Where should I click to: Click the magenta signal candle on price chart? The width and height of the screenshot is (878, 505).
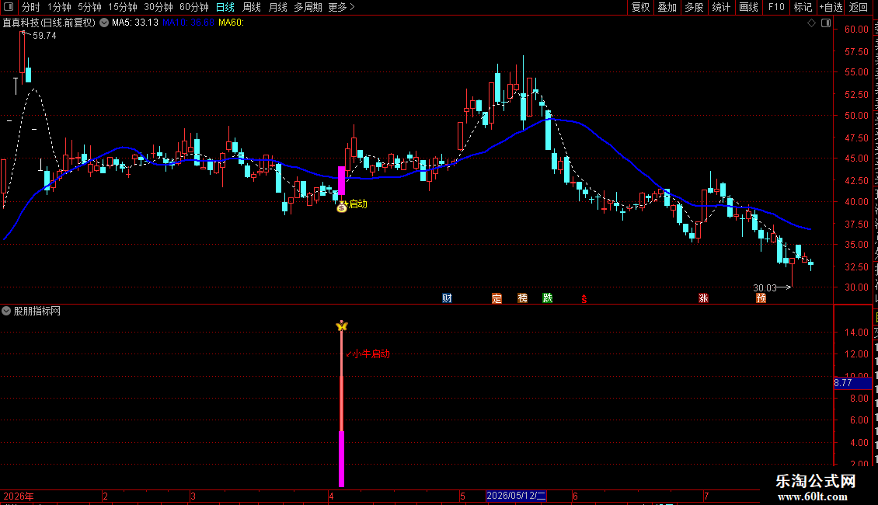click(342, 180)
